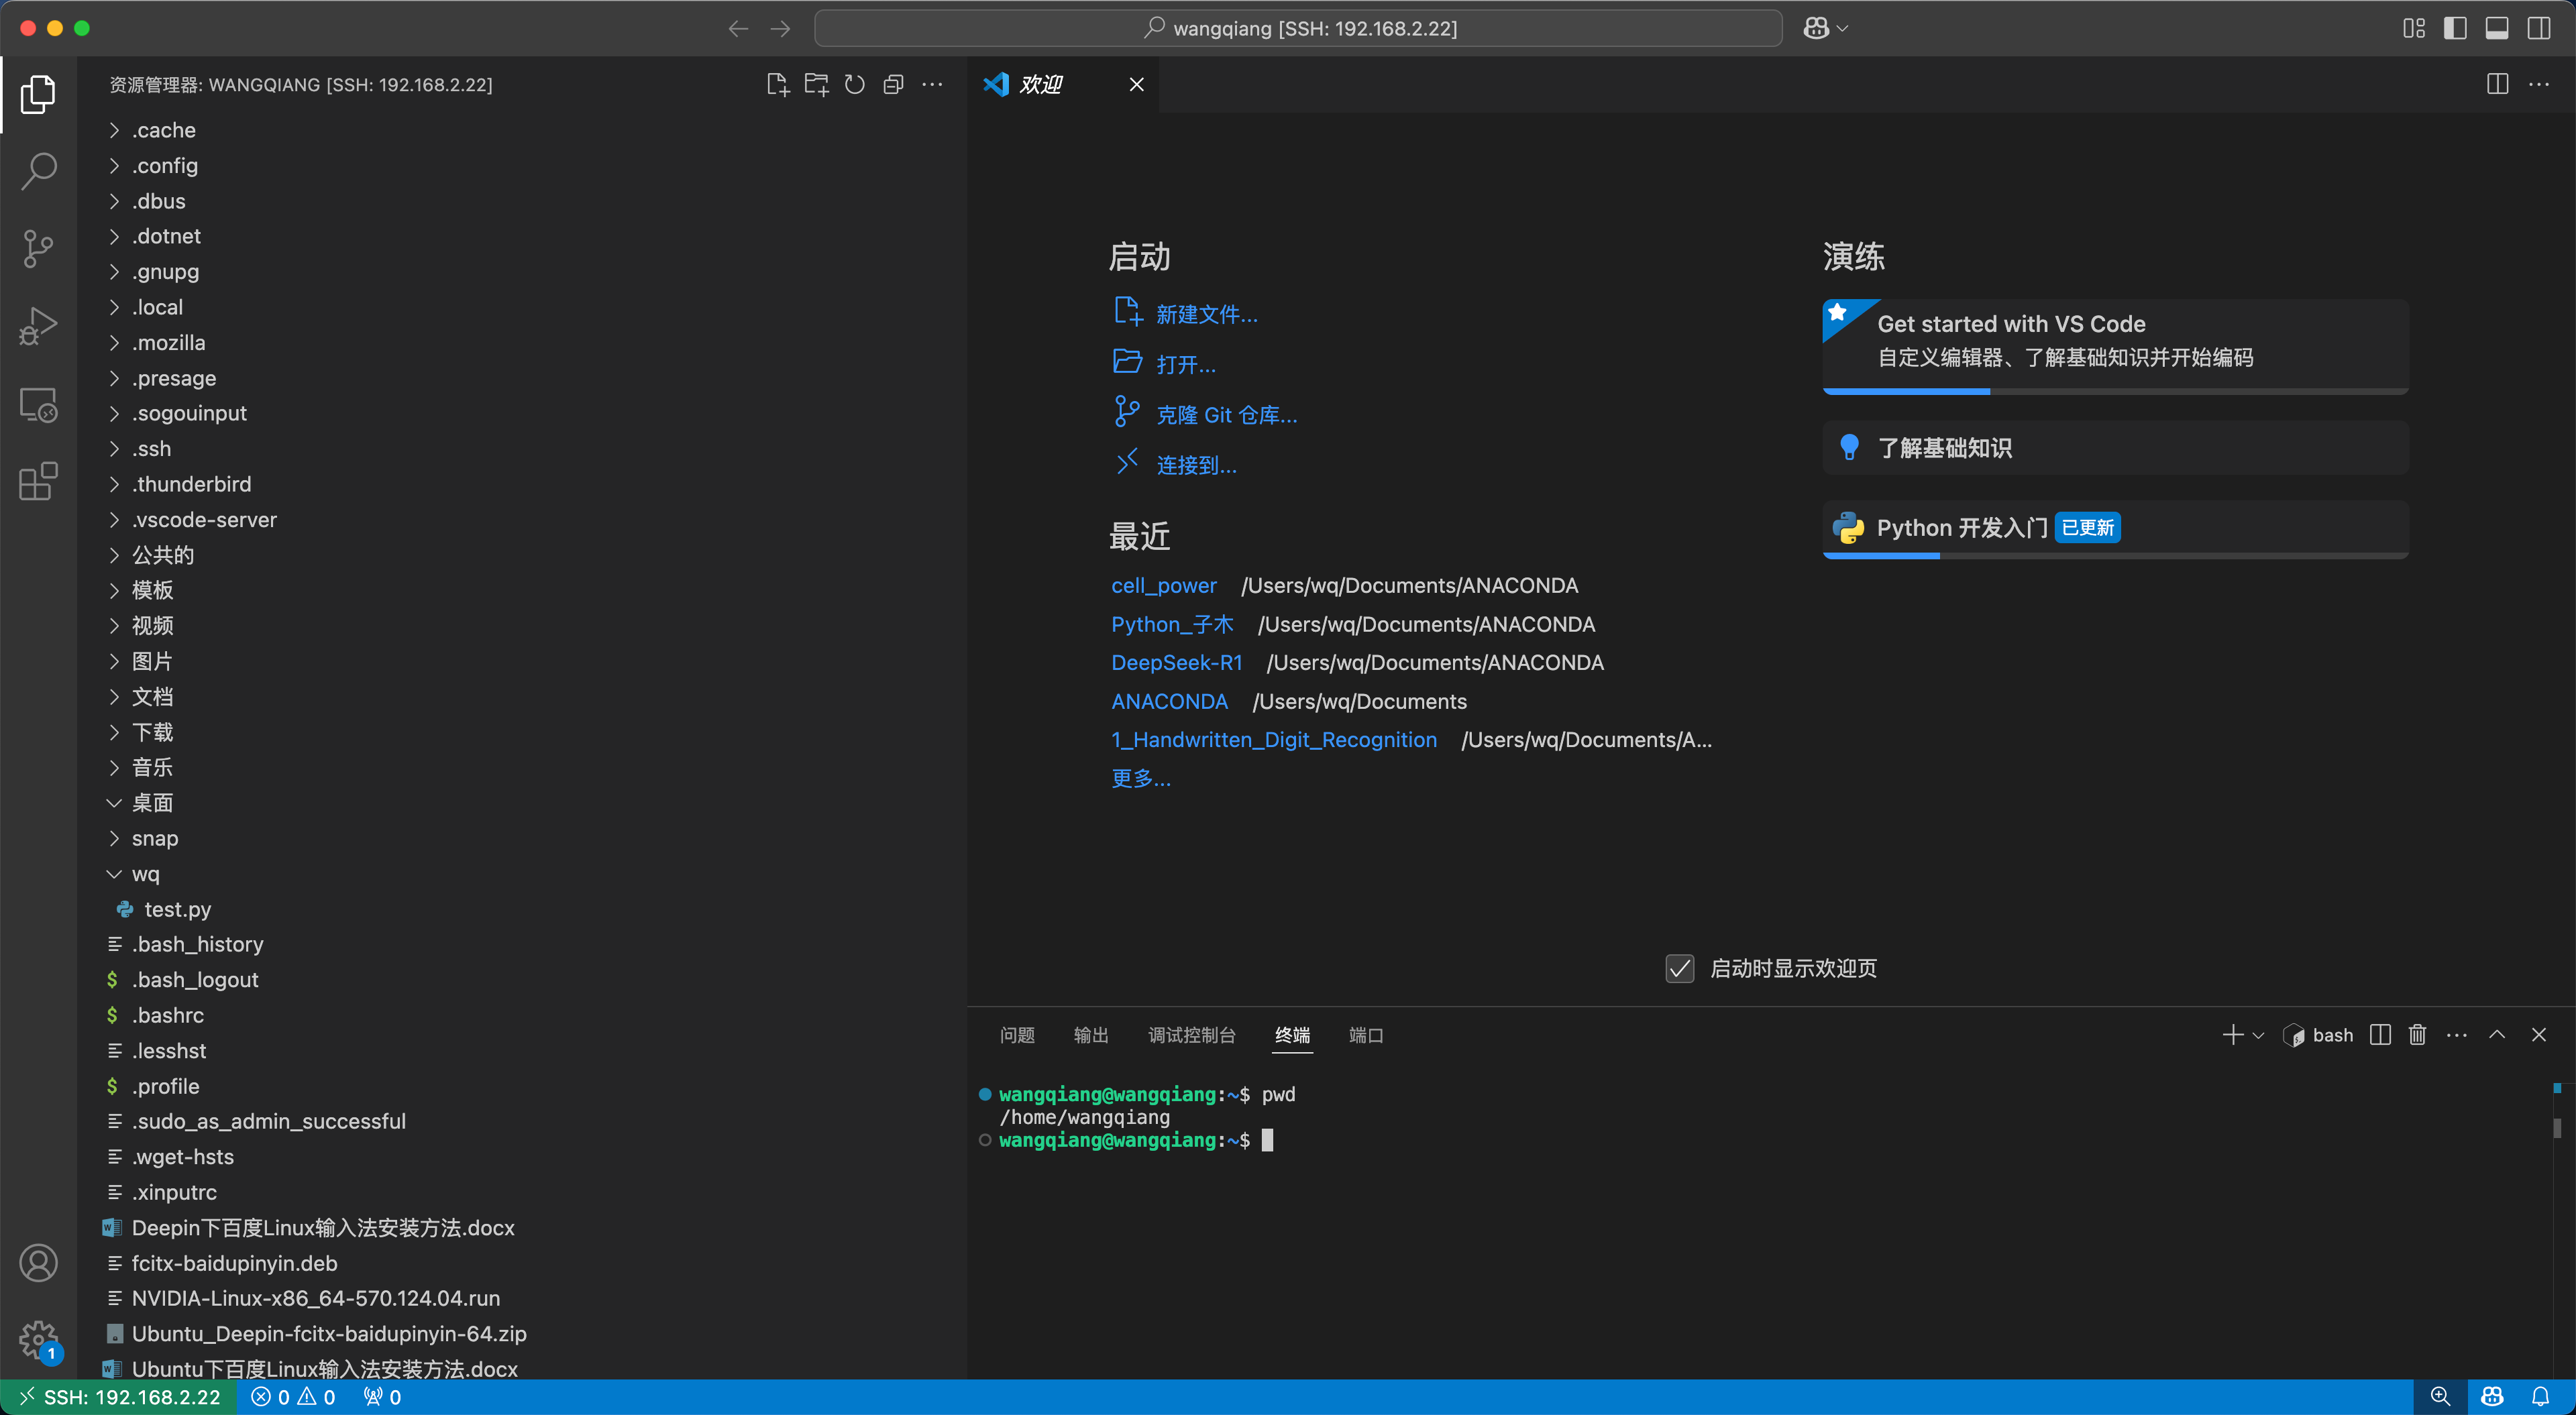The width and height of the screenshot is (2576, 1415).
Task: Open the Remote Explorer view
Action: (38, 404)
